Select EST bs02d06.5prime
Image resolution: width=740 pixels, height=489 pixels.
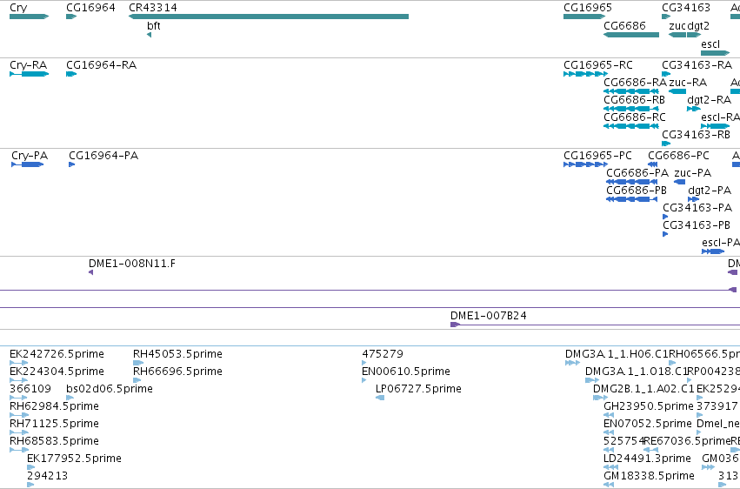point(109,389)
